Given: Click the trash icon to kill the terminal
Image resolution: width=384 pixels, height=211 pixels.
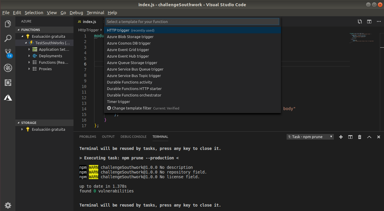Looking at the screenshot, I should click(x=360, y=137).
